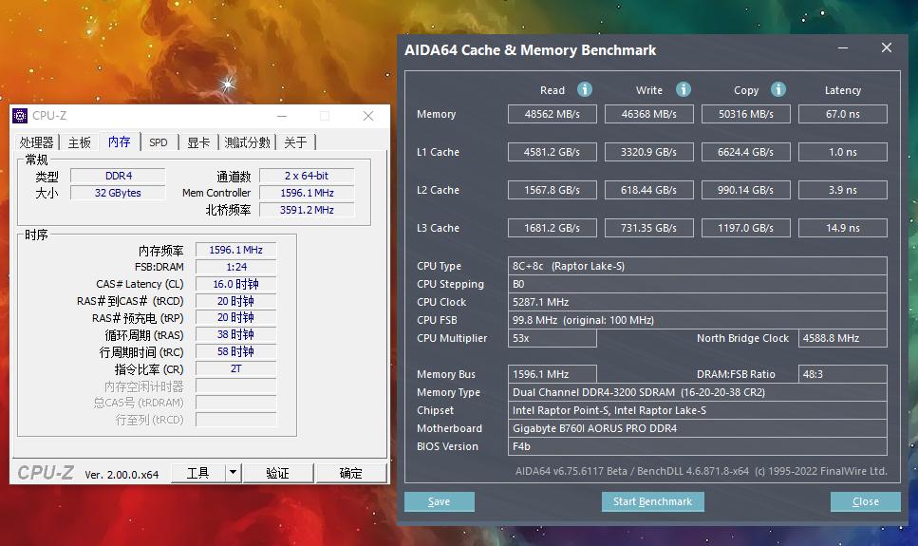Screen dimensions: 918x546
Task: Click the BIOS Version field F4b
Action: point(698,446)
